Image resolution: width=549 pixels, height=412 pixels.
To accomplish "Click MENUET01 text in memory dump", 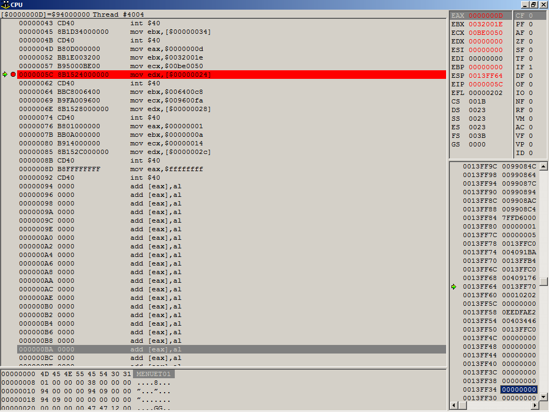I will (153, 374).
